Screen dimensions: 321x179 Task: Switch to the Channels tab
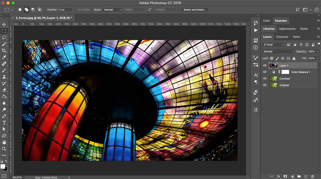282,37
